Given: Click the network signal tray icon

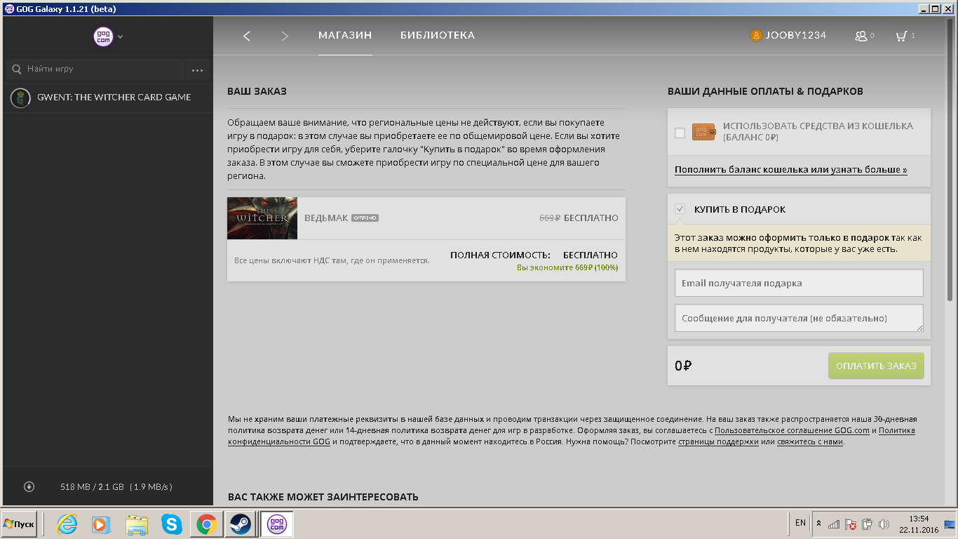Looking at the screenshot, I should [834, 524].
